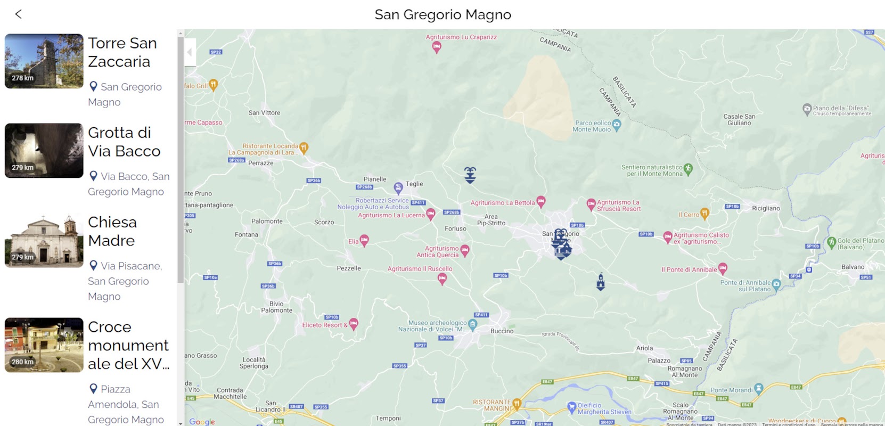Go back using the top-left arrow
The height and width of the screenshot is (426, 885).
19,14
